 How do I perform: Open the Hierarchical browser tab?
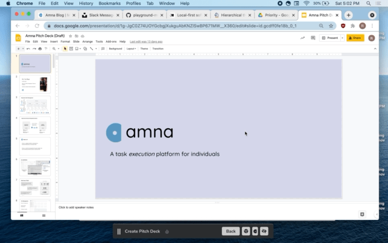click(233, 15)
